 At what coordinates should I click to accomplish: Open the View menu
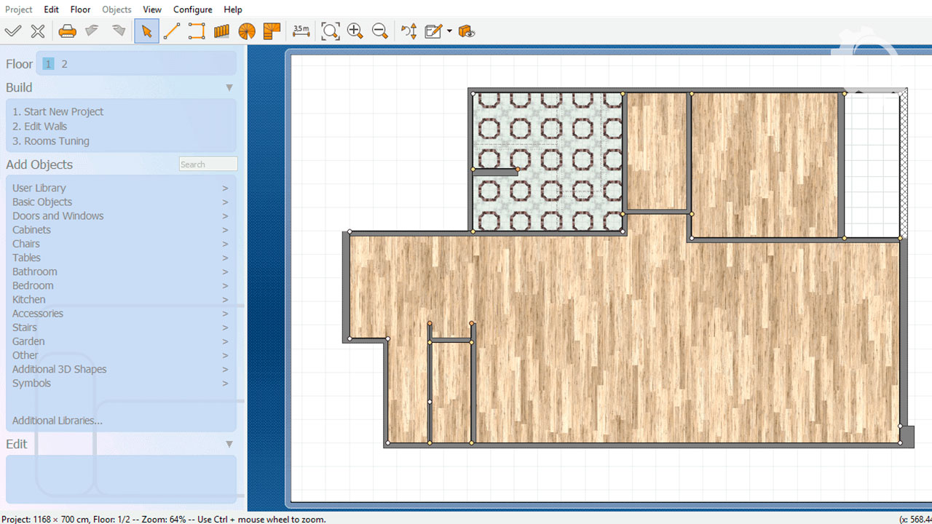pos(152,9)
